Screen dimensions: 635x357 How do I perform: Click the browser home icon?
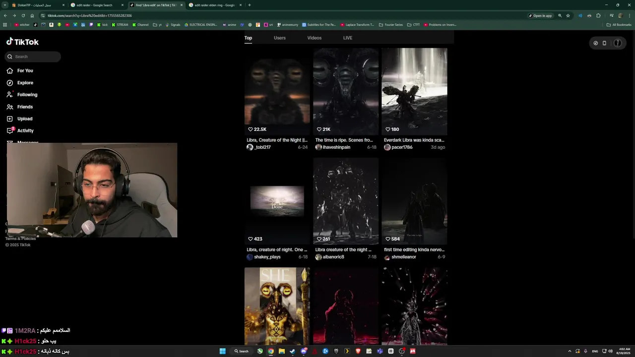[32, 15]
